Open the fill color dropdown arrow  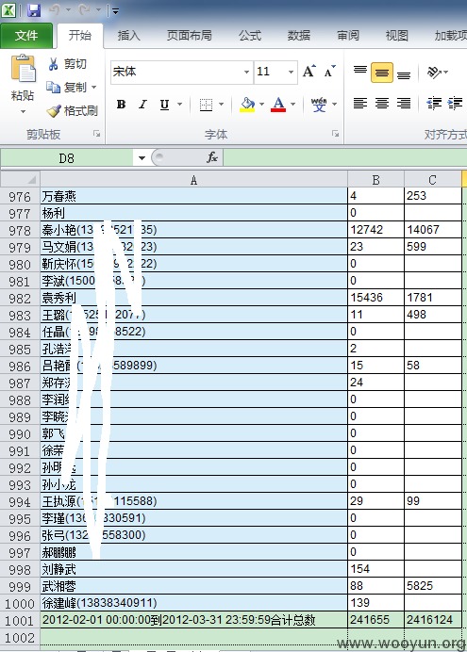click(262, 104)
